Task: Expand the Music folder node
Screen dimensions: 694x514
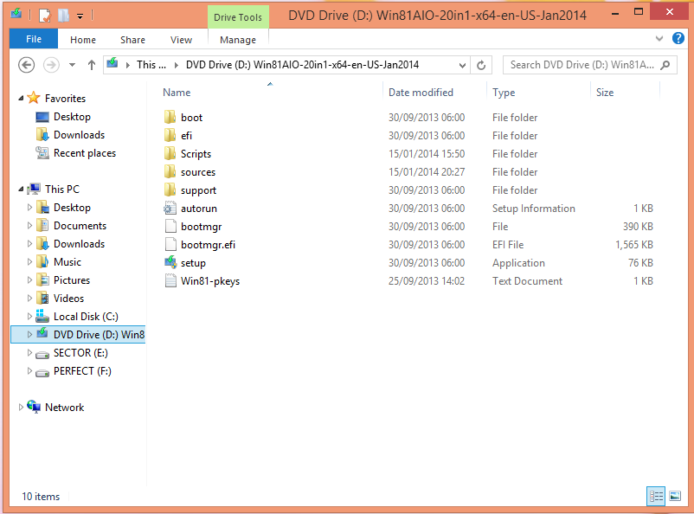Action: tap(29, 262)
